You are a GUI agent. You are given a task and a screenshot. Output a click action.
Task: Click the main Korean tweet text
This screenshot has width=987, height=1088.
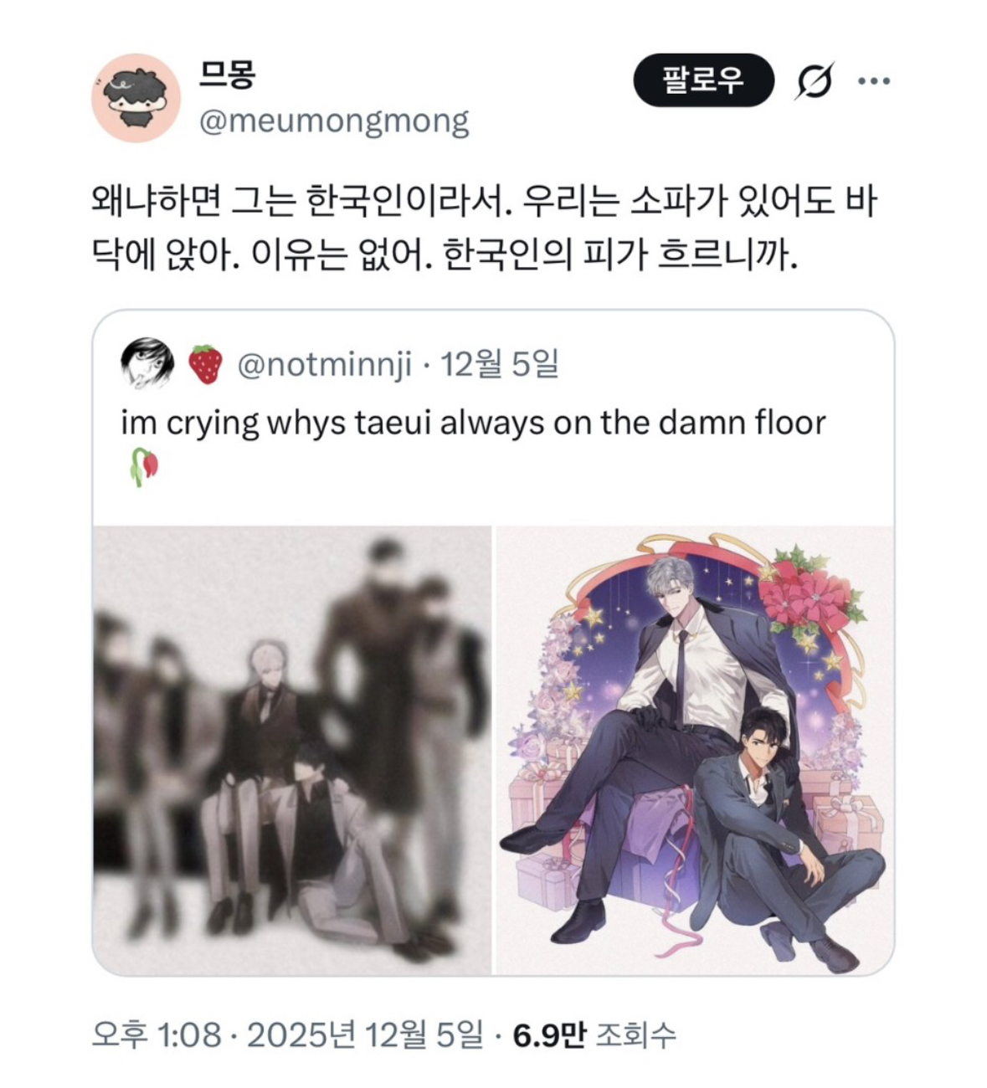point(484,227)
